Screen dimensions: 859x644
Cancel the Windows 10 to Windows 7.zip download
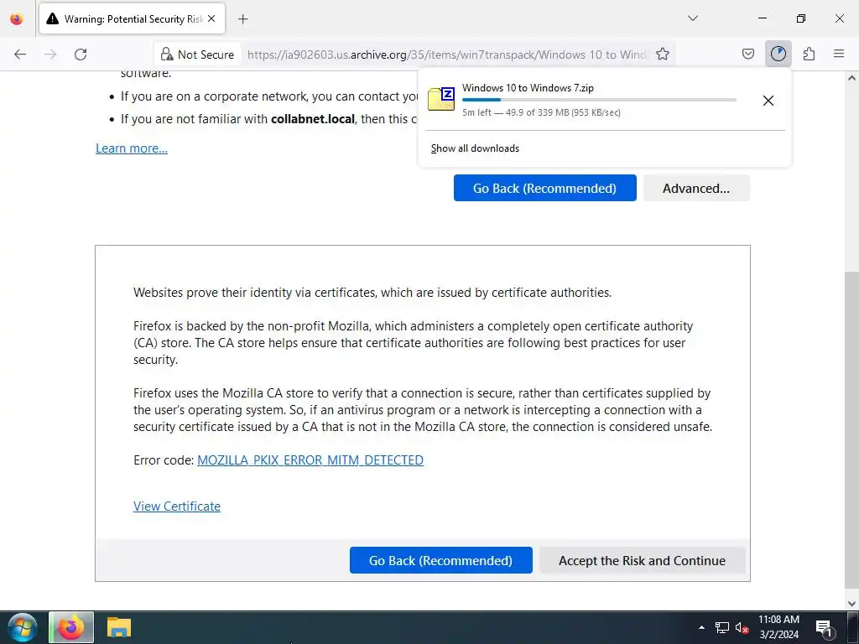pos(768,101)
